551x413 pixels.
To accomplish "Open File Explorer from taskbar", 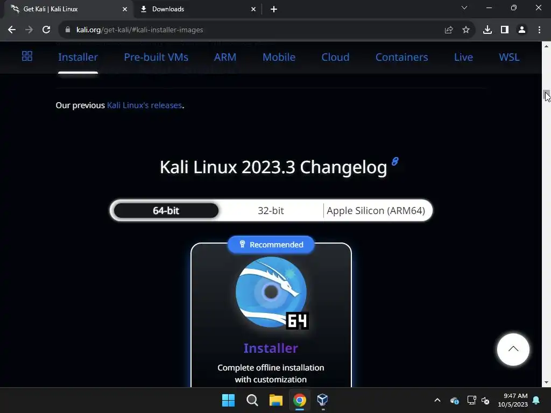I will (x=276, y=400).
